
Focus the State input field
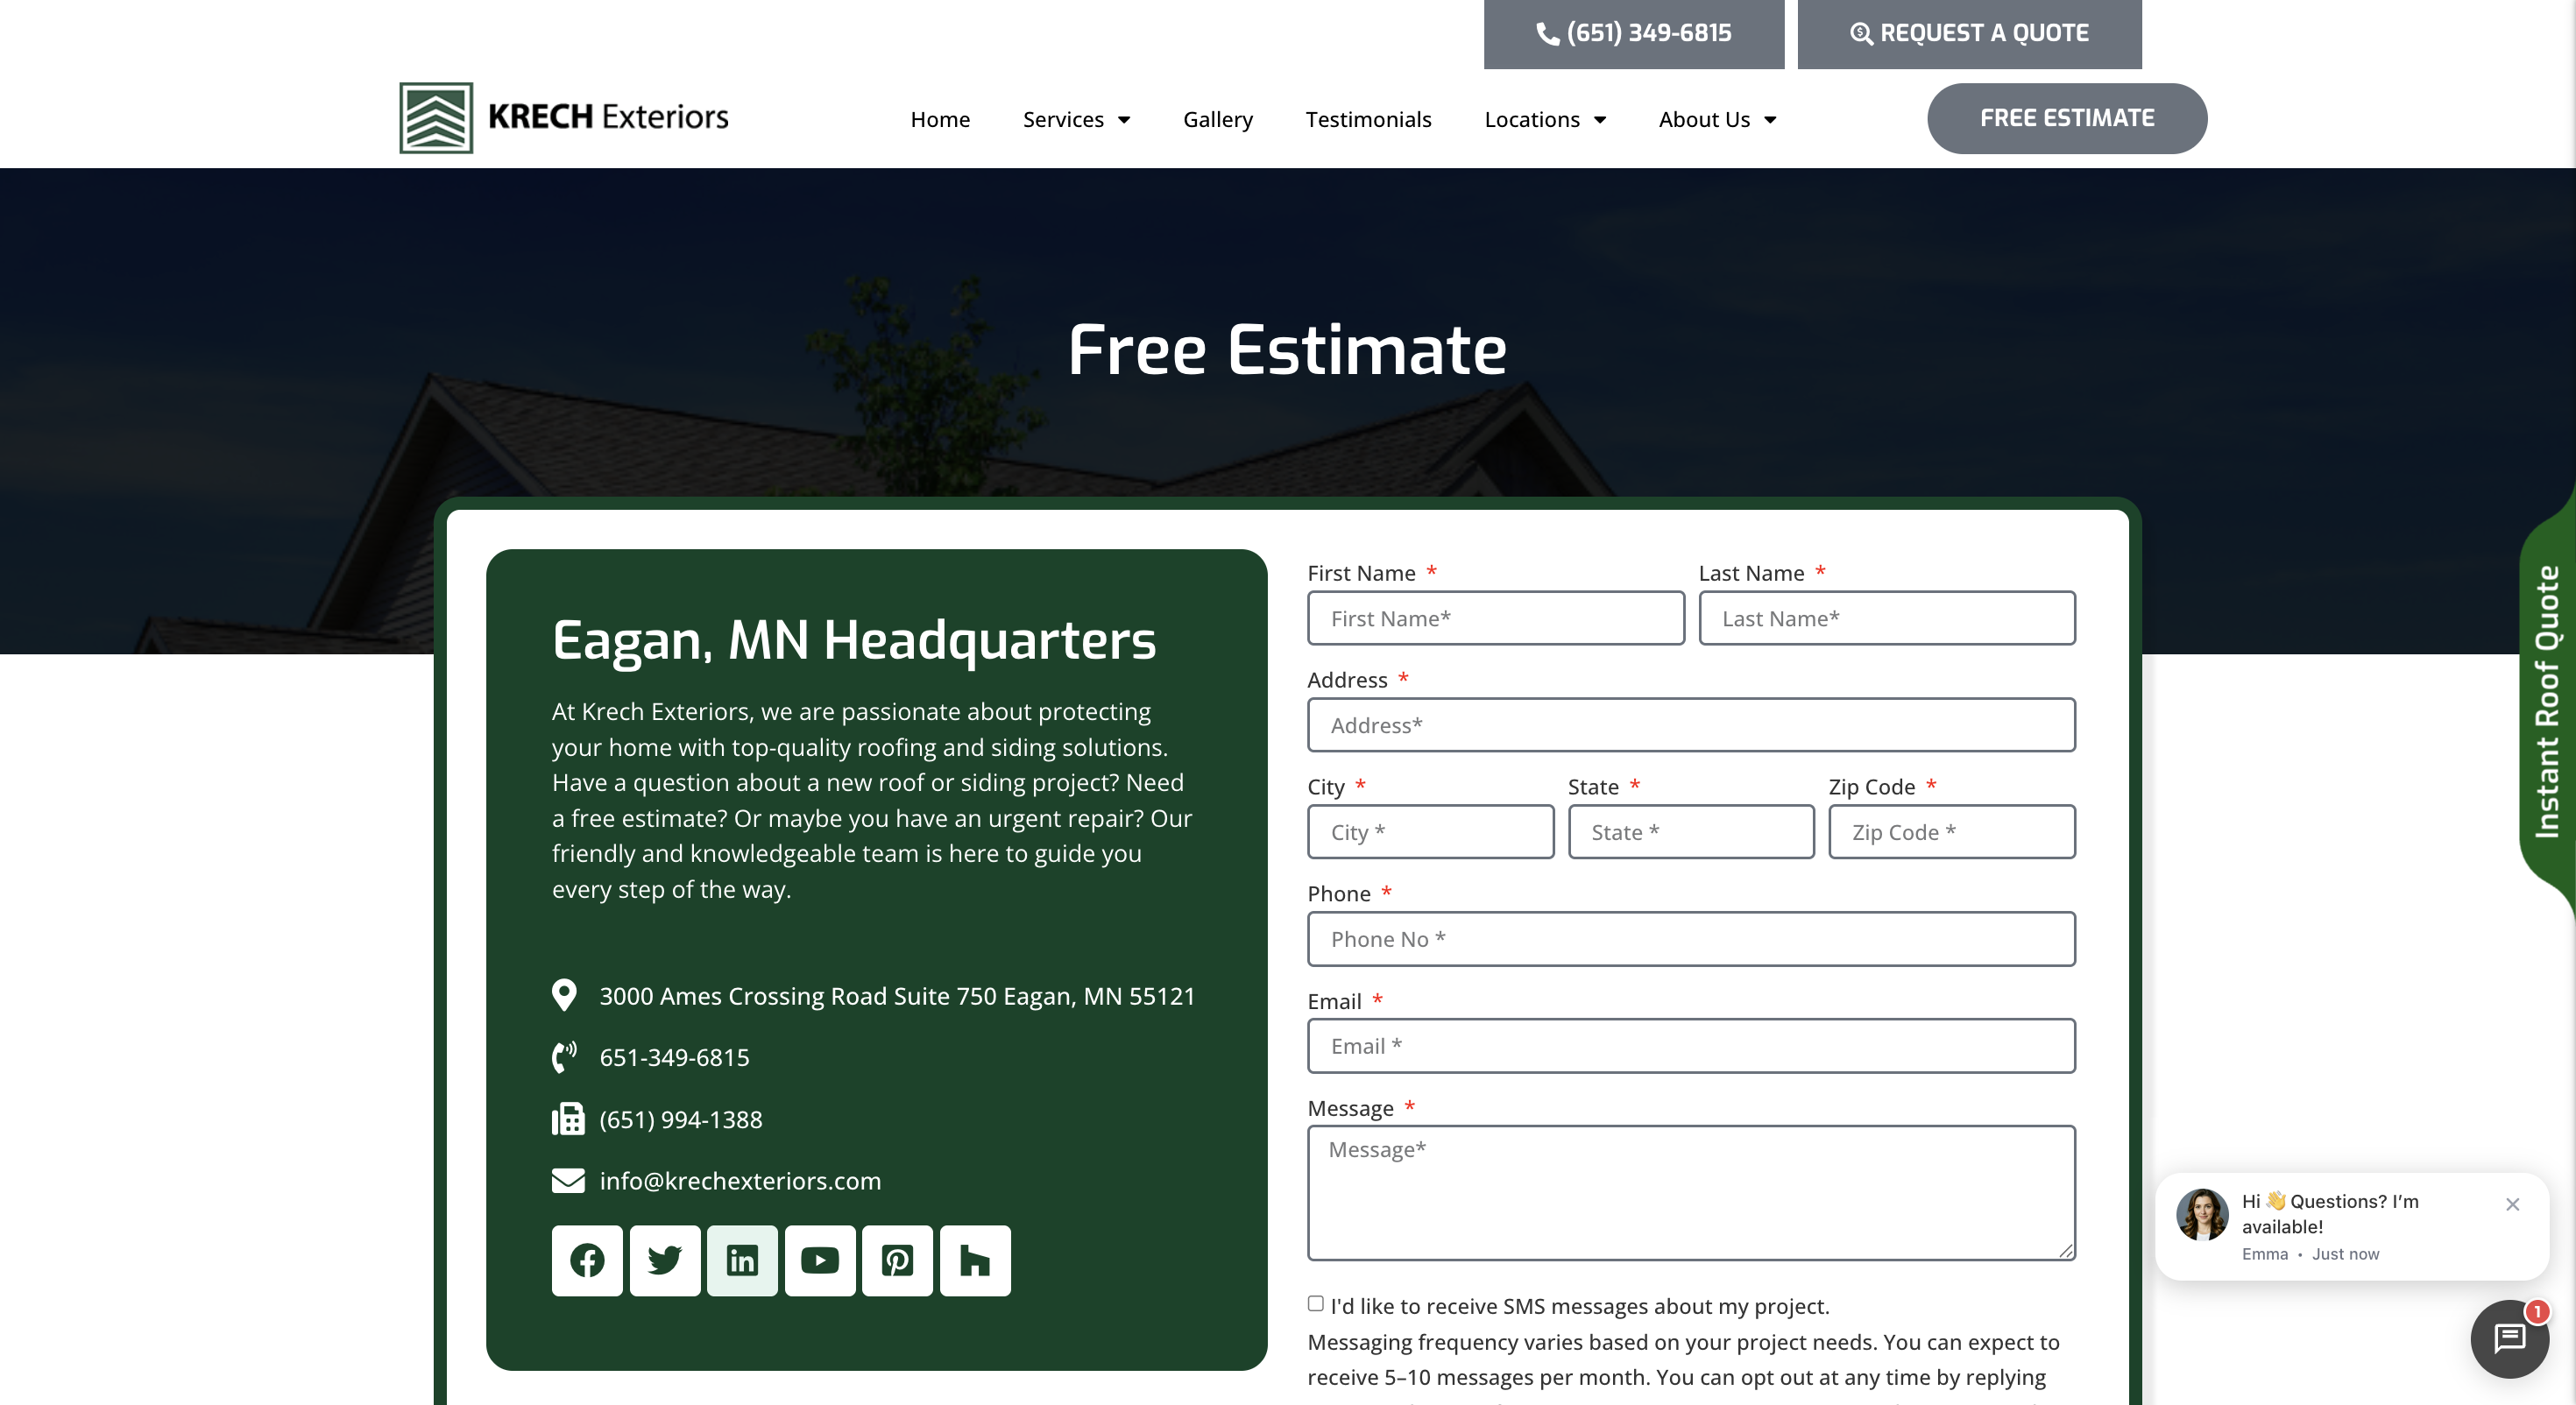(x=1691, y=832)
